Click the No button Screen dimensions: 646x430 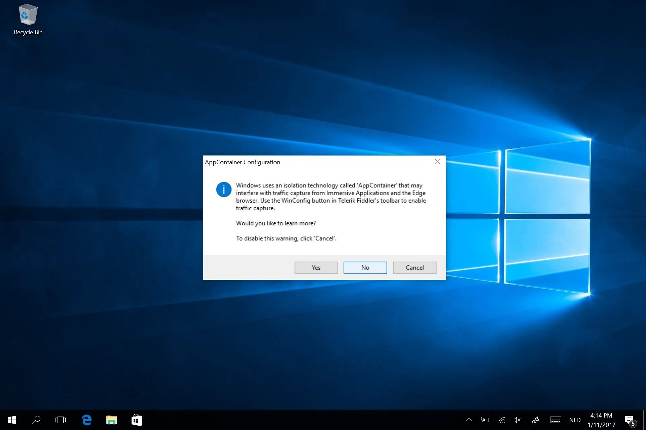click(x=365, y=267)
